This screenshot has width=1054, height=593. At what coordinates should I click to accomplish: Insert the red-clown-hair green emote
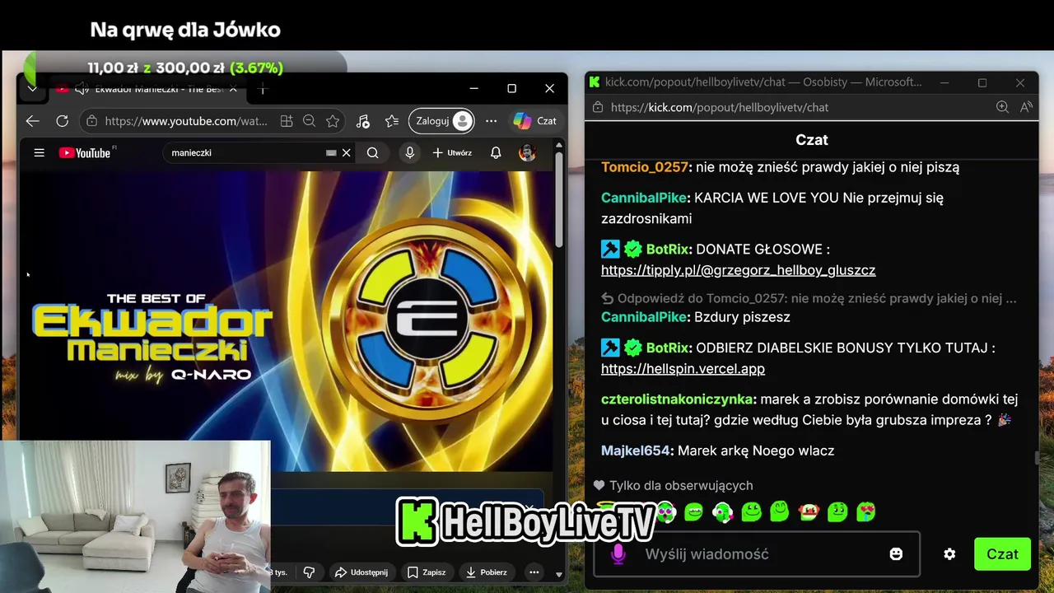[809, 512]
